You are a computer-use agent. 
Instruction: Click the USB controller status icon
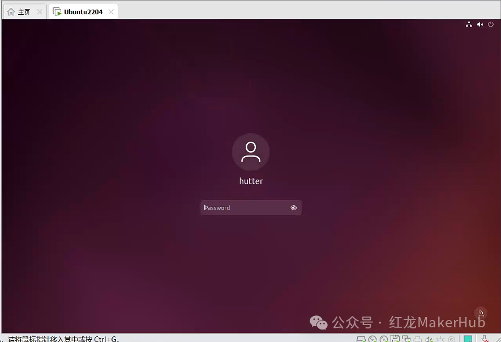coord(440,339)
